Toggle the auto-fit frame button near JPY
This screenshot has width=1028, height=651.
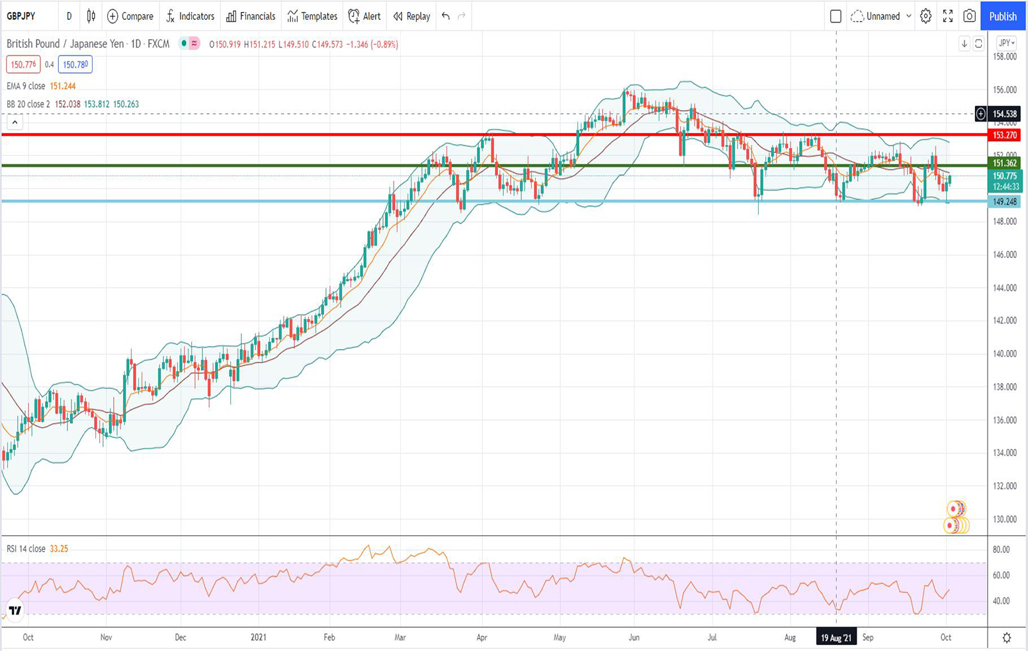click(978, 44)
